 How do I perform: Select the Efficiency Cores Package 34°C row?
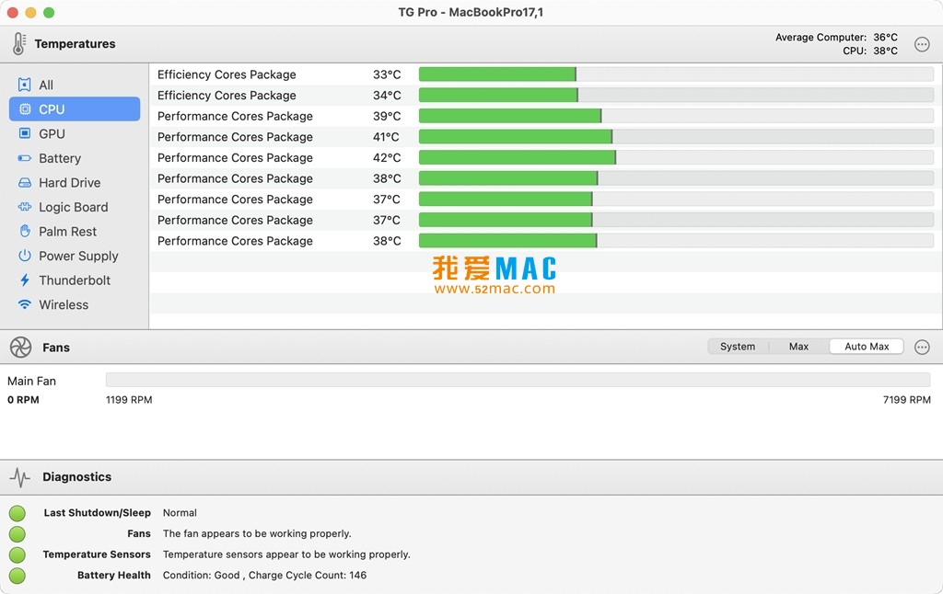[545, 96]
